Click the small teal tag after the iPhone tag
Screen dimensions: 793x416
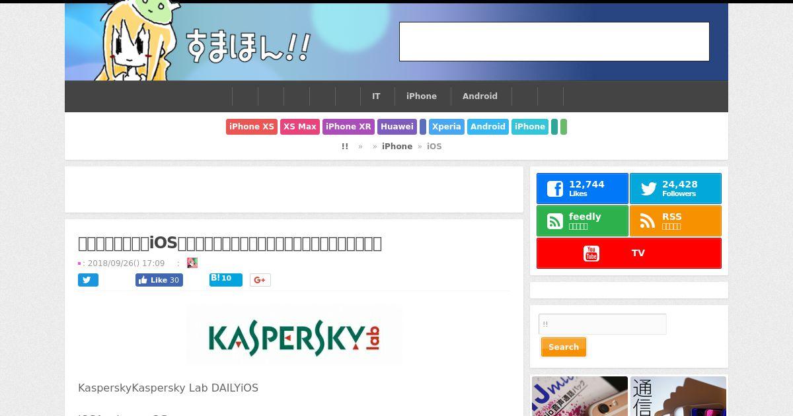pos(554,127)
